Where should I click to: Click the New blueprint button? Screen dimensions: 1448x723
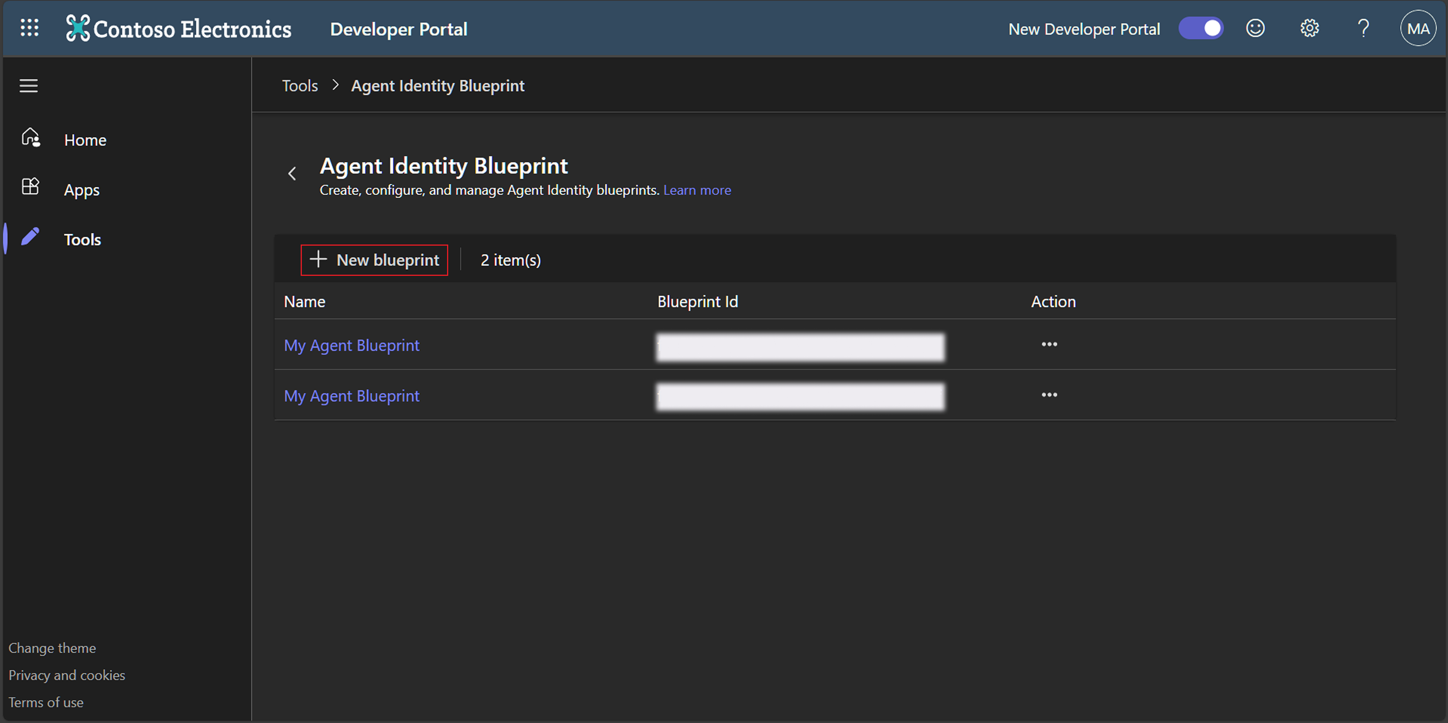pos(374,260)
